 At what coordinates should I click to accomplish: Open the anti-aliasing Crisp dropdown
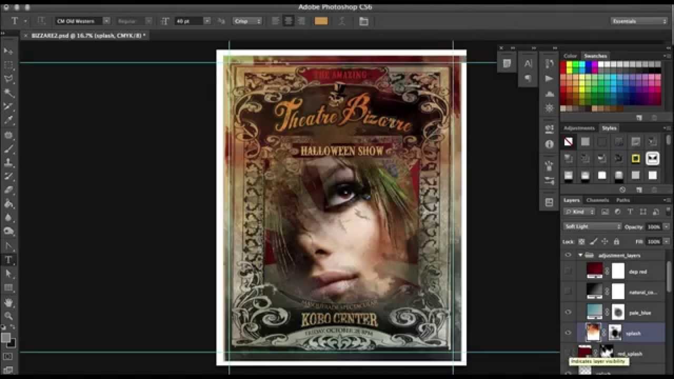point(247,21)
